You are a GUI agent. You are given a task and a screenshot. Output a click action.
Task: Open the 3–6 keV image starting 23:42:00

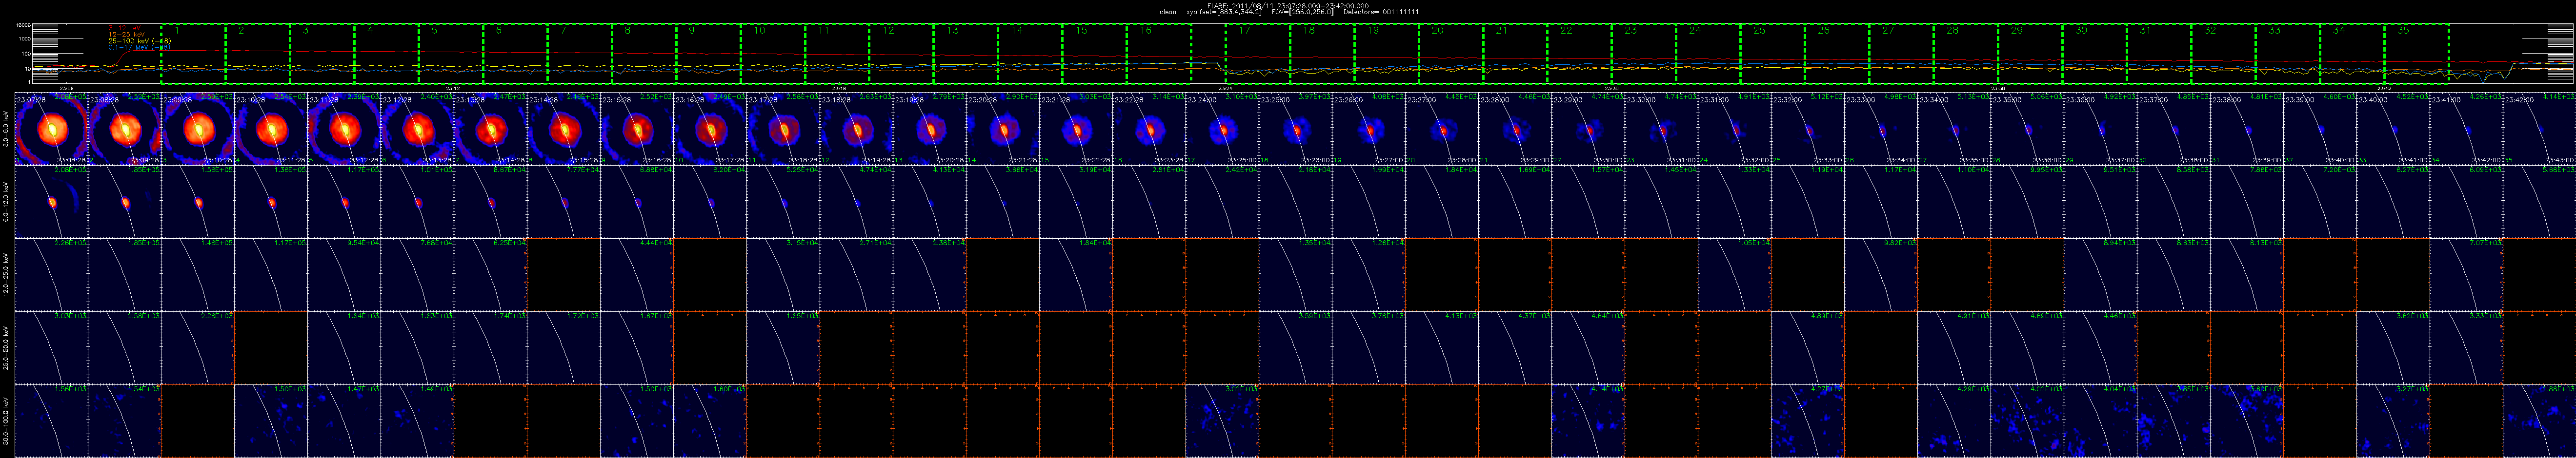pyautogui.click(x=2539, y=129)
